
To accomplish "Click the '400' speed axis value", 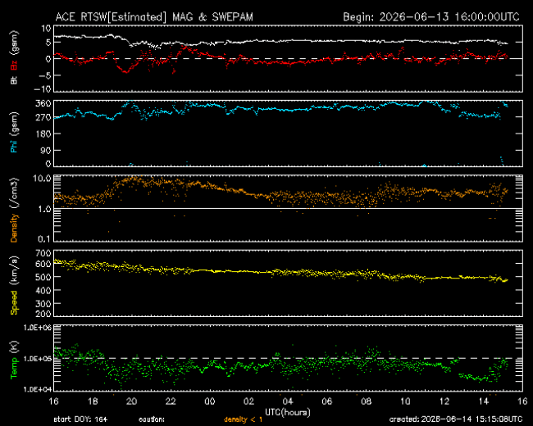I will click(43, 291).
